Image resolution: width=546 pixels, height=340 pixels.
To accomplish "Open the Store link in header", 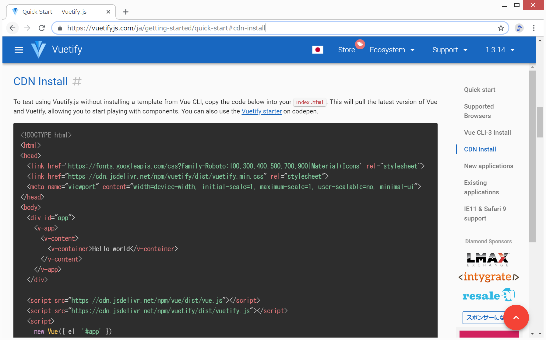I will tap(347, 50).
